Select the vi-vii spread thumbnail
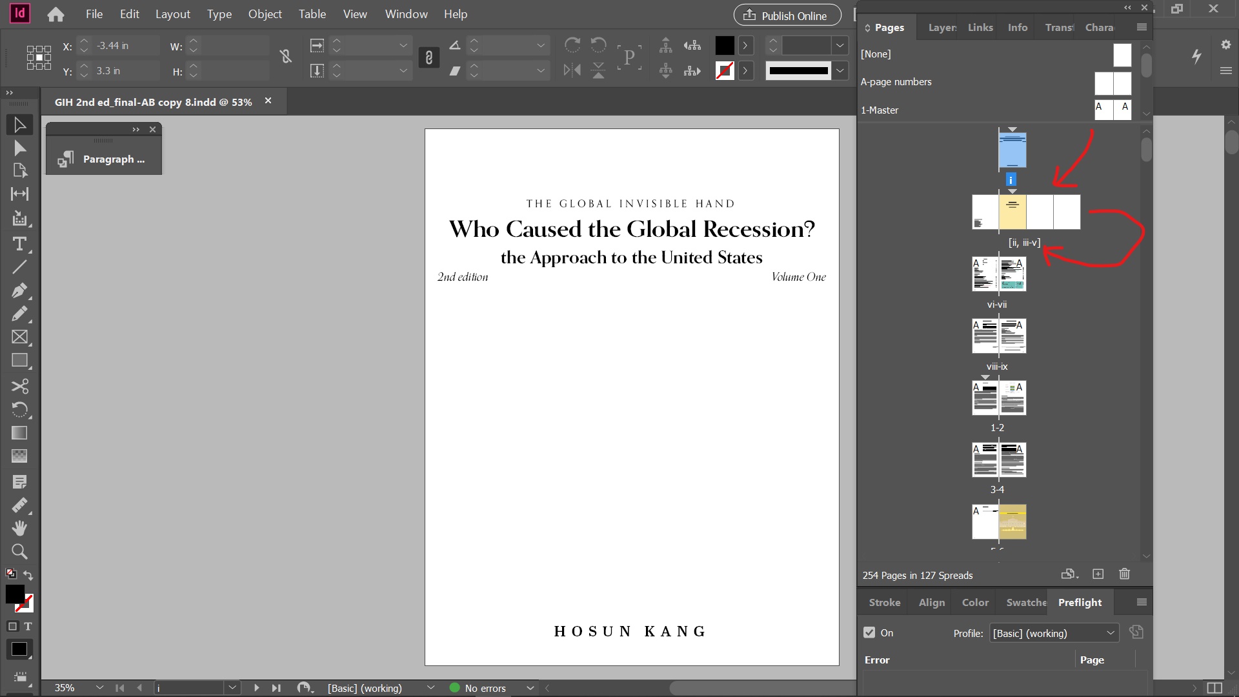The width and height of the screenshot is (1239, 697). [998, 274]
